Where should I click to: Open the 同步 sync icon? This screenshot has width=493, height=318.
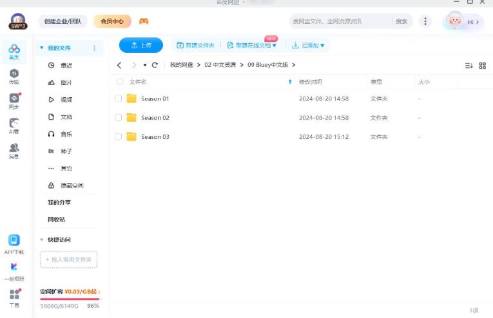(14, 101)
